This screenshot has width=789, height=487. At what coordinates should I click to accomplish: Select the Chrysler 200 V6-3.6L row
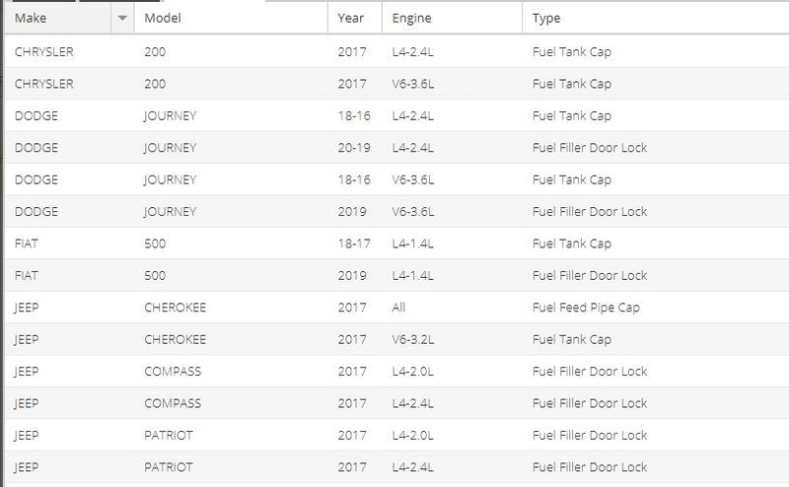pos(397,84)
